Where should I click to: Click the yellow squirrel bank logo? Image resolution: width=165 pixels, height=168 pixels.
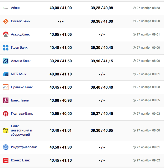coord(6,130)
